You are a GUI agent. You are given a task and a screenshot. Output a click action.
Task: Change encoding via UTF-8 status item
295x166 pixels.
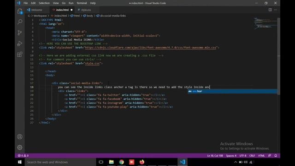pos(243,156)
